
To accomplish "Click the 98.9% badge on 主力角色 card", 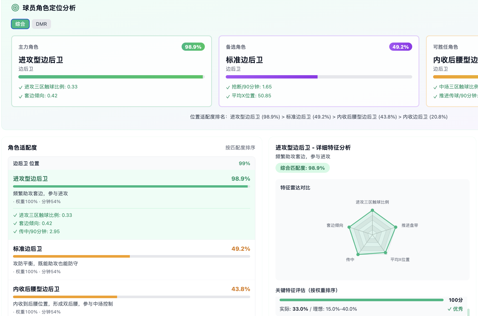I will click(x=193, y=47).
